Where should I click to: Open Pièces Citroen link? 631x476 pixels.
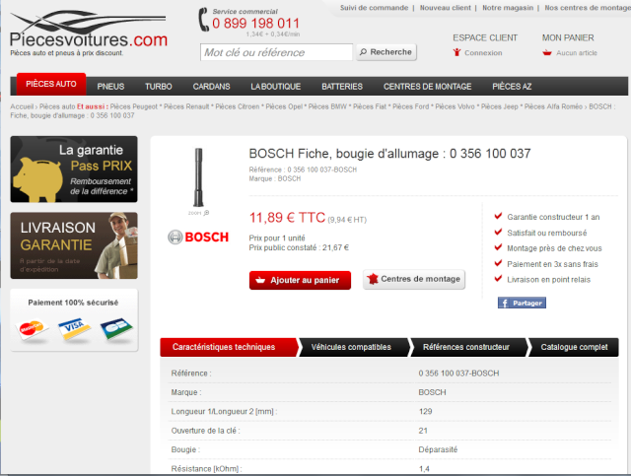tap(238, 106)
